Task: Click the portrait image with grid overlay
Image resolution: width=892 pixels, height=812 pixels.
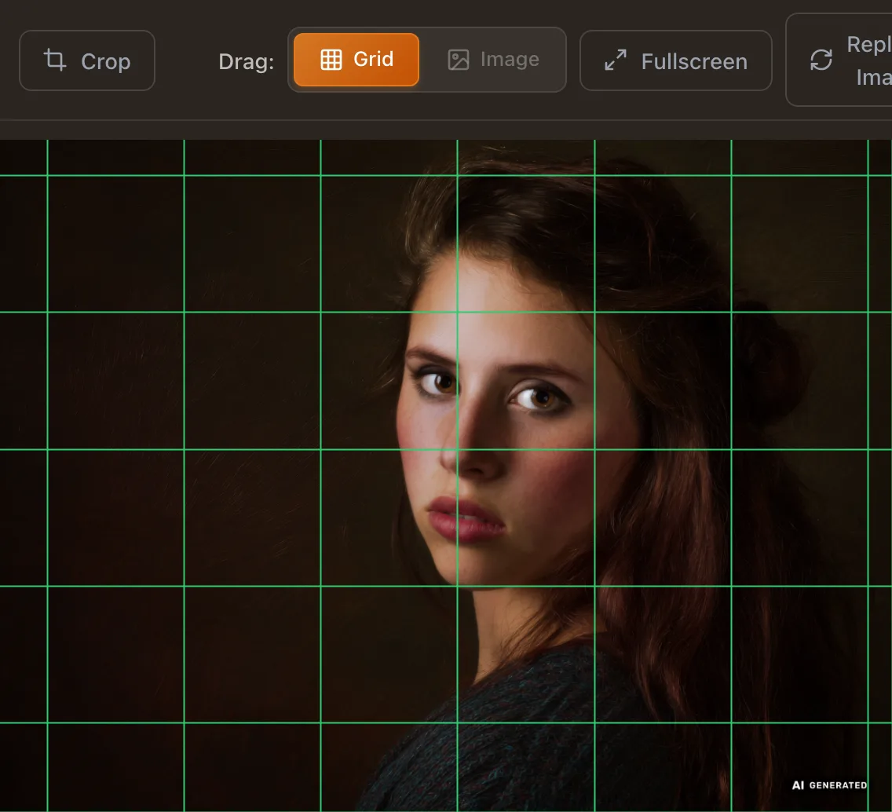Action: (446, 476)
